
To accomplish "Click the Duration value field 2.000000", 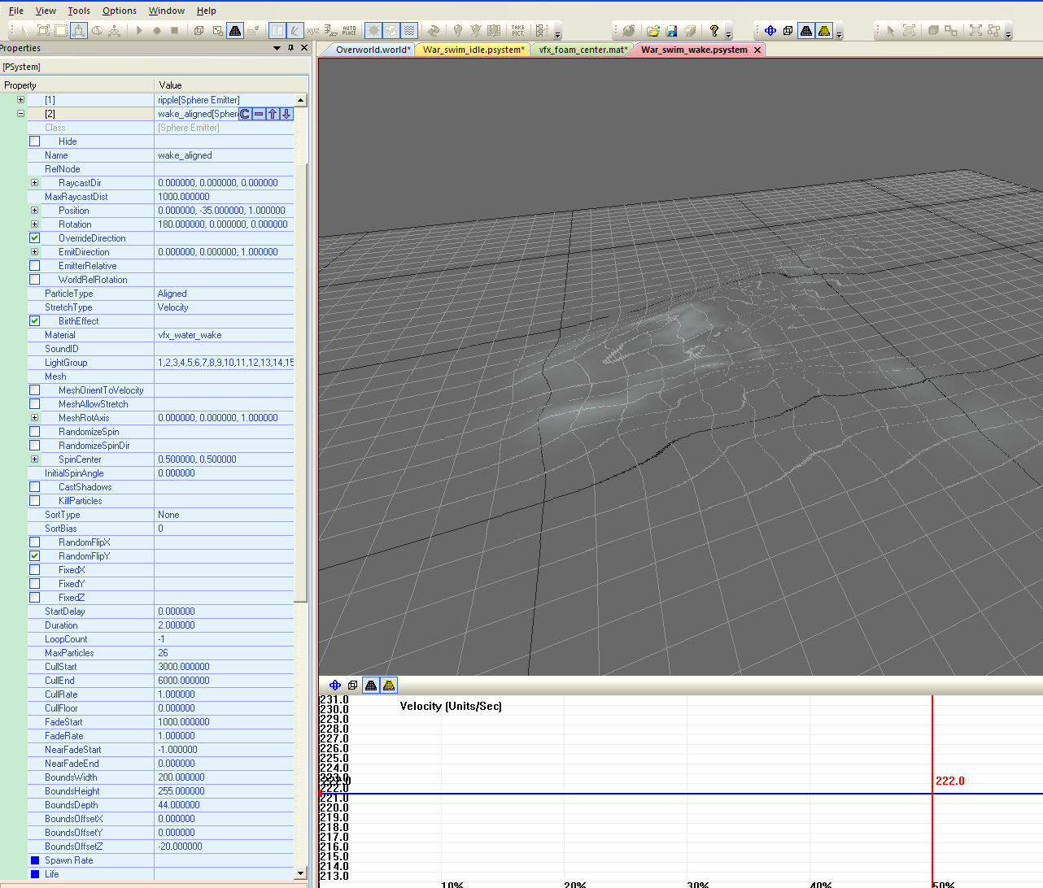I will coord(225,625).
